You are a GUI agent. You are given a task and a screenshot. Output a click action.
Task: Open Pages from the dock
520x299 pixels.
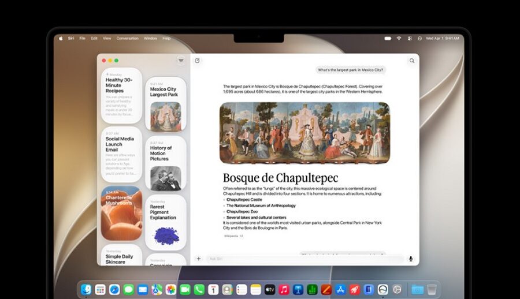coord(326,290)
